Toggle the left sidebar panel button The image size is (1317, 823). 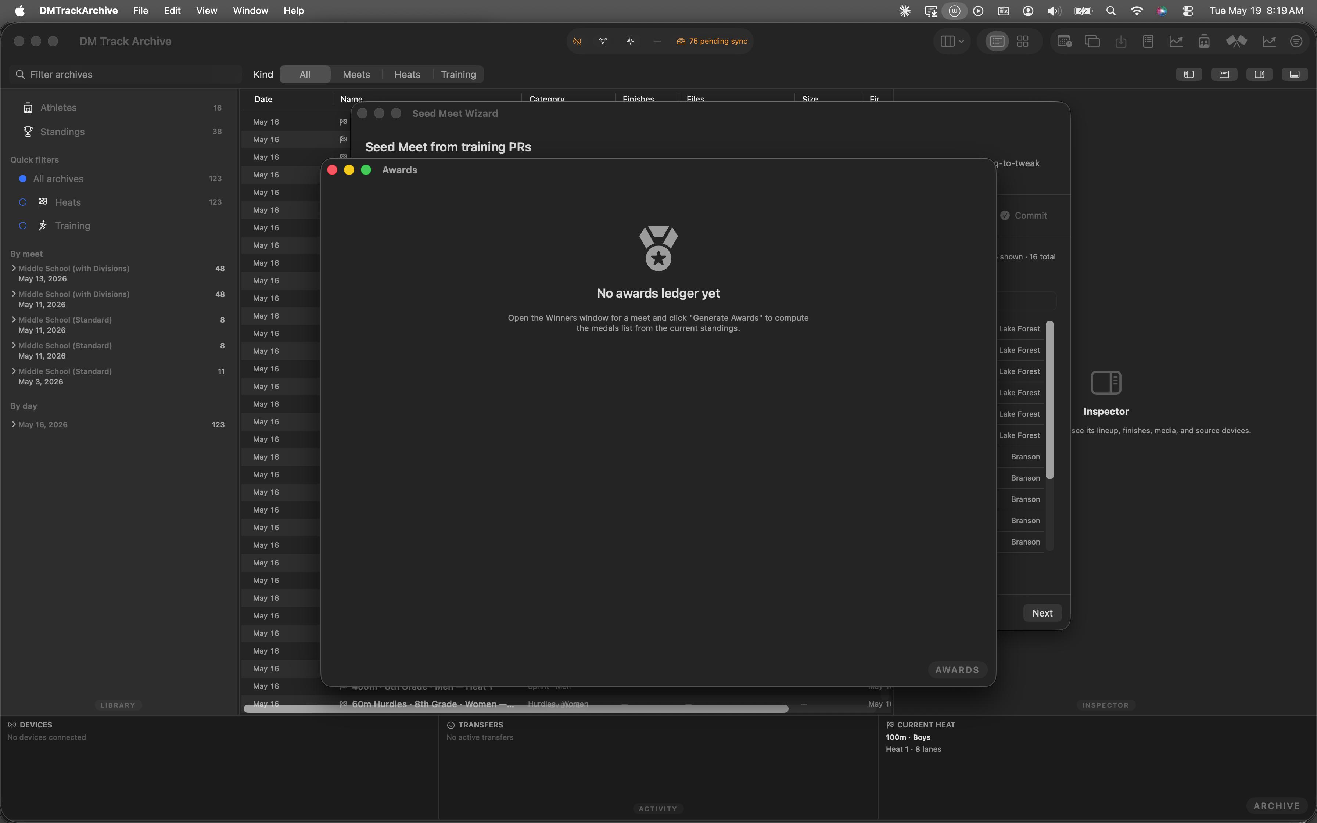pos(1189,75)
